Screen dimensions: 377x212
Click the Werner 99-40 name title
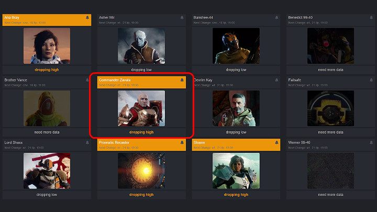click(301, 142)
